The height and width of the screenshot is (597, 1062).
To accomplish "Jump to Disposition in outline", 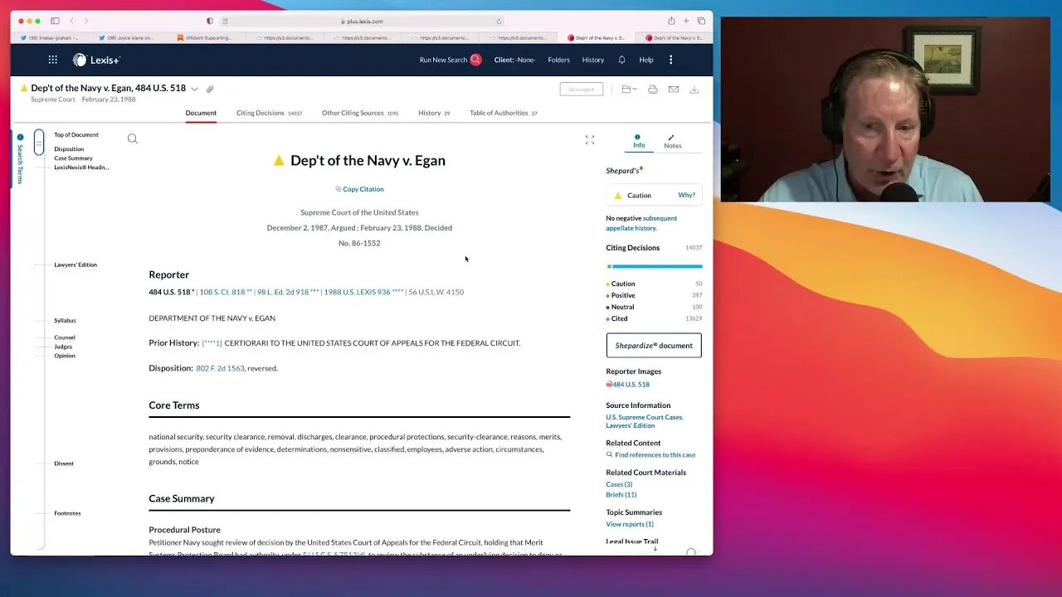I will pyautogui.click(x=69, y=149).
